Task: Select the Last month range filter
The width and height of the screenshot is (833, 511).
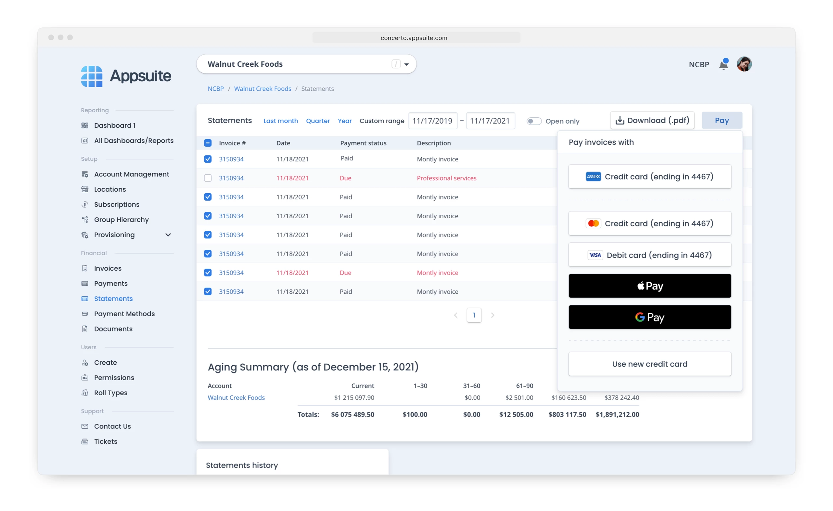Action: click(x=280, y=121)
